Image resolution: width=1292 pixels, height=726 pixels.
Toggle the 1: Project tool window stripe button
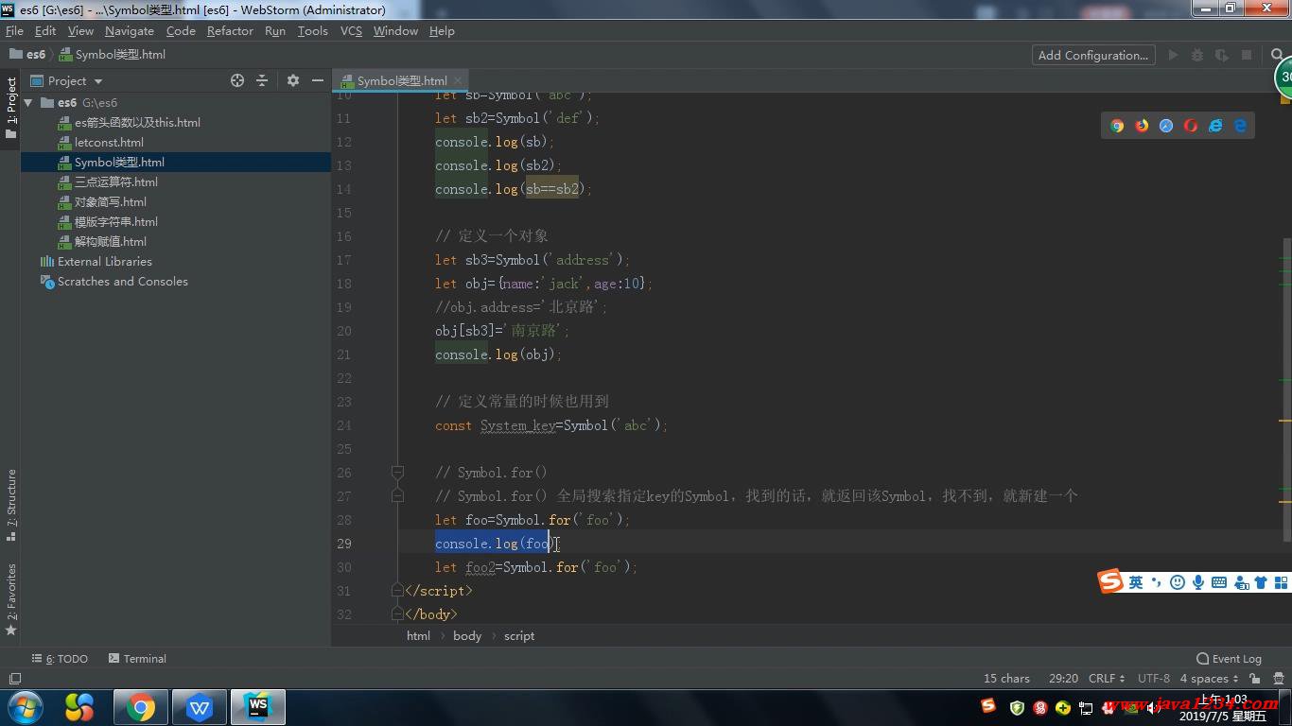coord(11,108)
